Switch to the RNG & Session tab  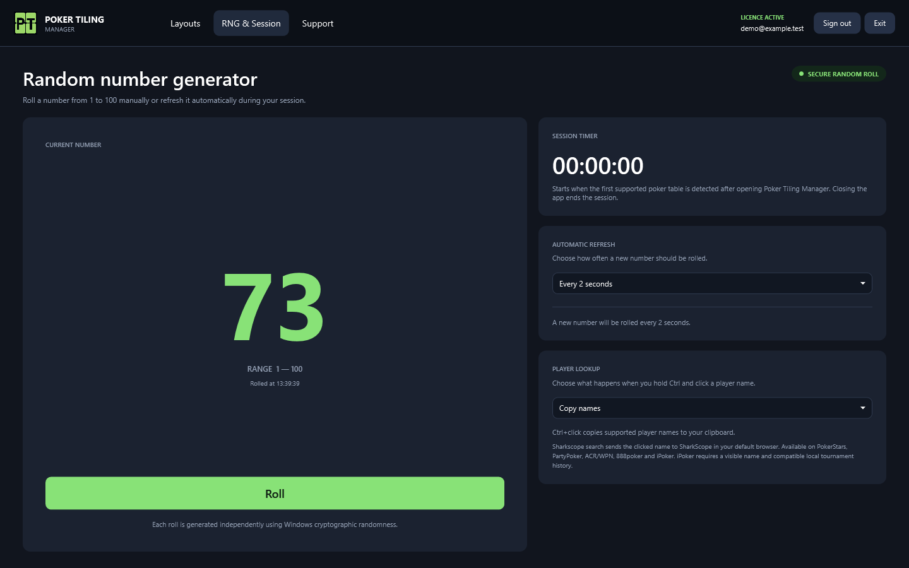251,23
